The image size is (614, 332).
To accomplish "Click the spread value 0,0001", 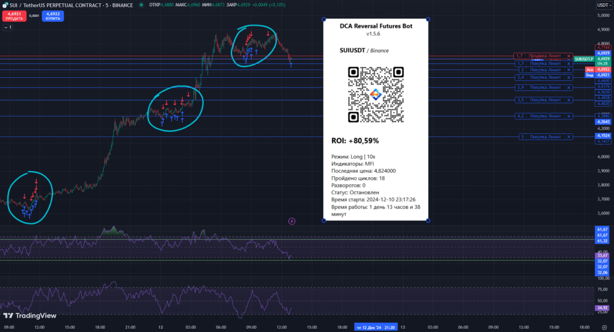I will (34, 16).
